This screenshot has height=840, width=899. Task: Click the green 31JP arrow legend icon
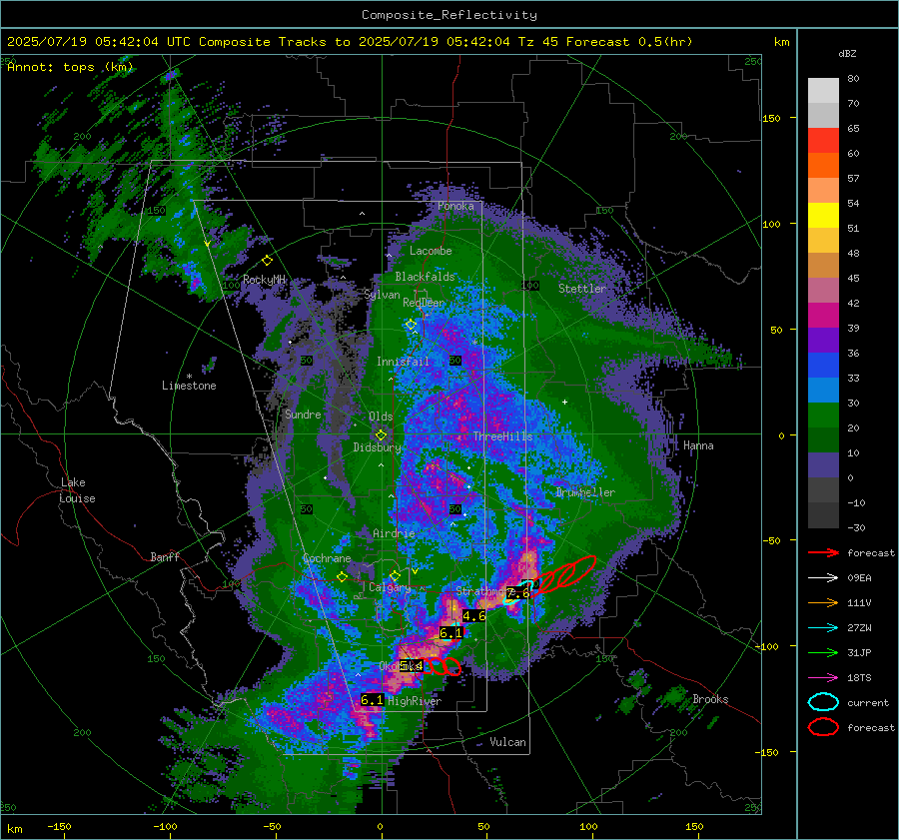(823, 652)
